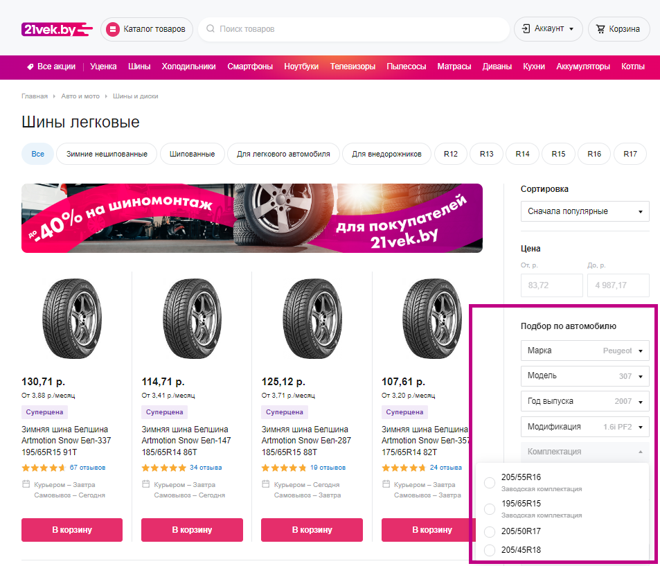This screenshot has height=566, width=660.
Task: Select the 195/65R15 заводская комплектация option
Action: click(489, 509)
